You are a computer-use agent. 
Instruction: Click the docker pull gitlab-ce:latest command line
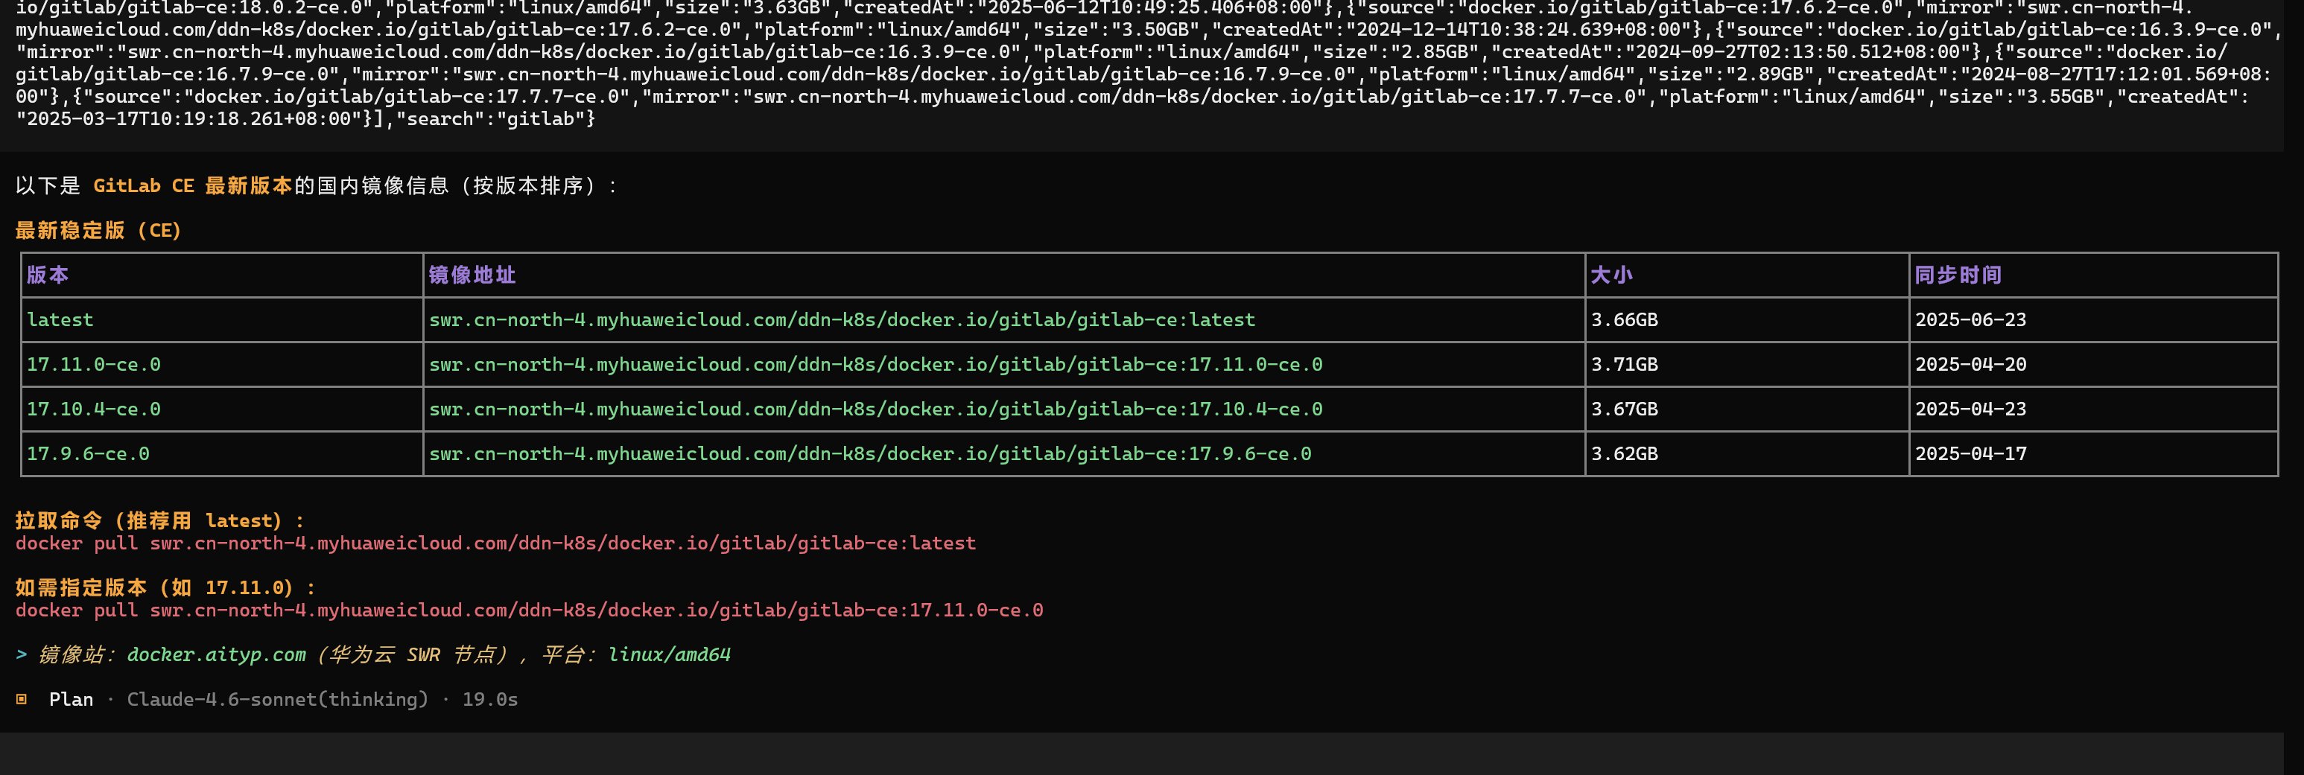click(x=495, y=543)
